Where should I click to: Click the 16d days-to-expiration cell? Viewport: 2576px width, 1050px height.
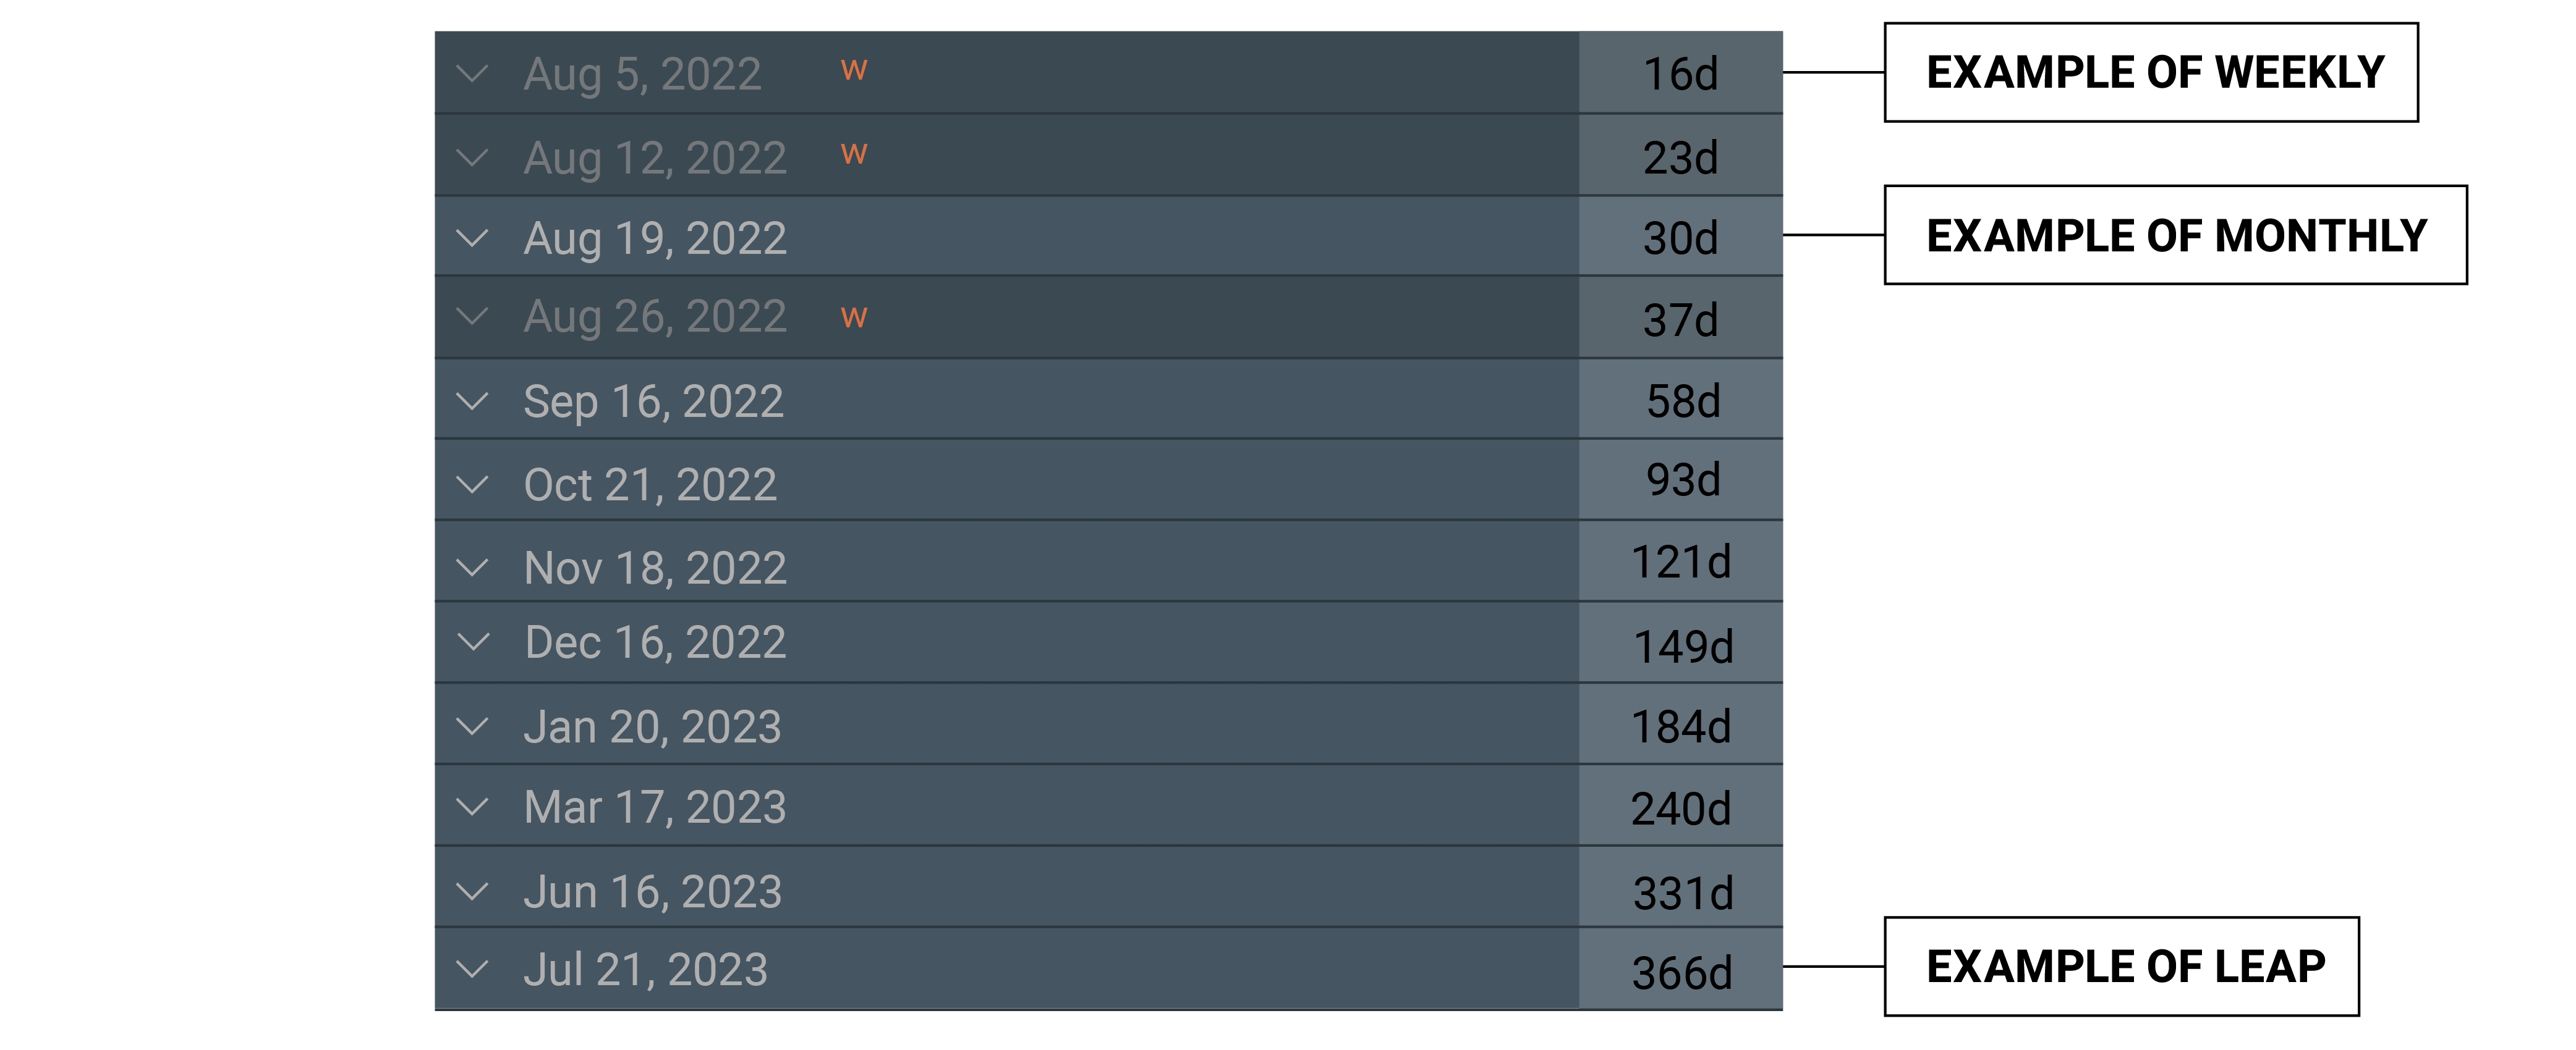click(1680, 74)
